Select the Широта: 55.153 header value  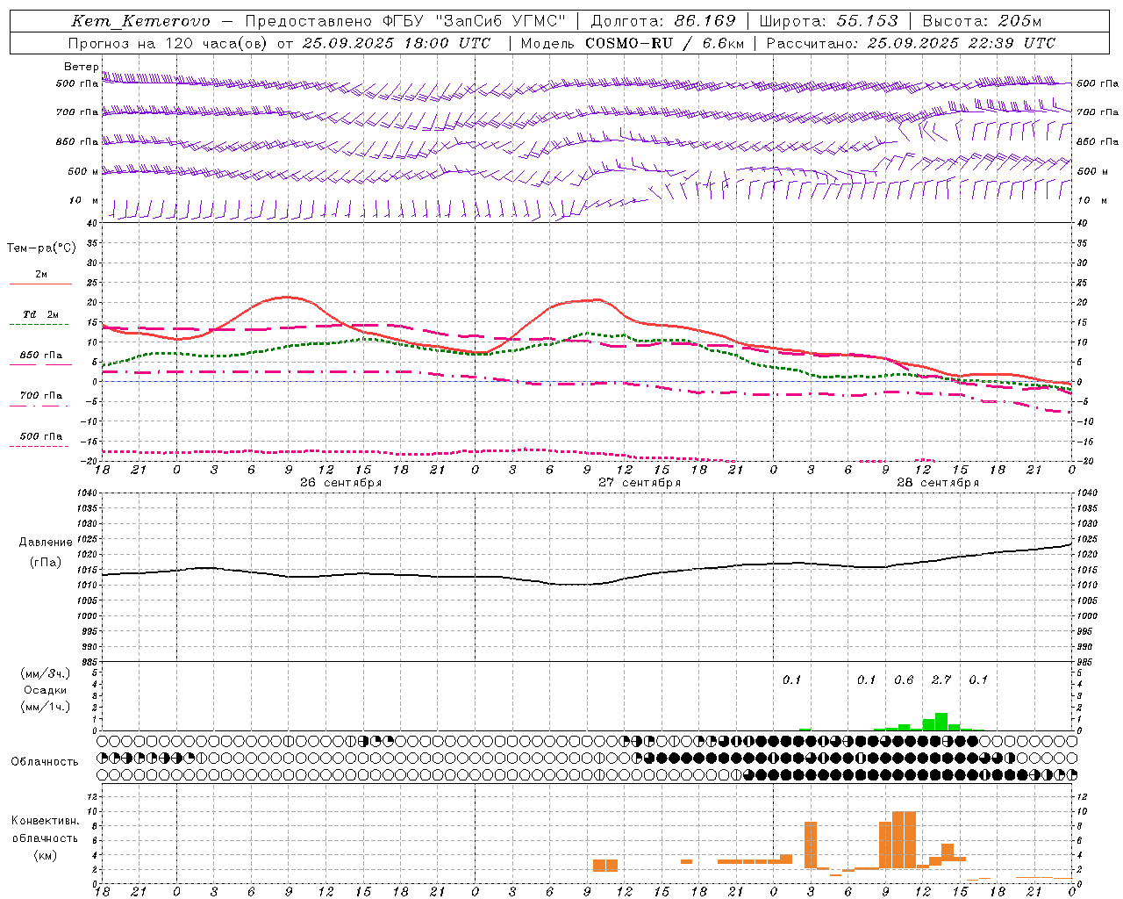[828, 21]
